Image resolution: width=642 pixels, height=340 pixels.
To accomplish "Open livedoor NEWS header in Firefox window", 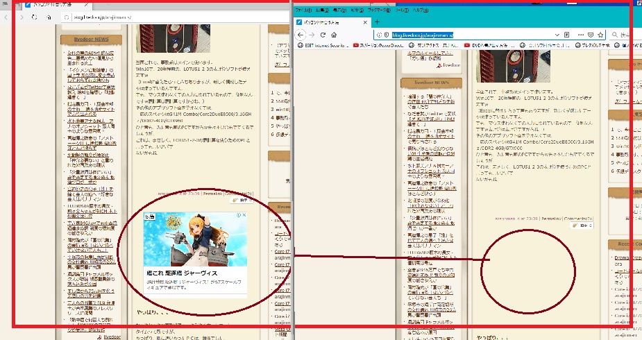I will point(432,83).
